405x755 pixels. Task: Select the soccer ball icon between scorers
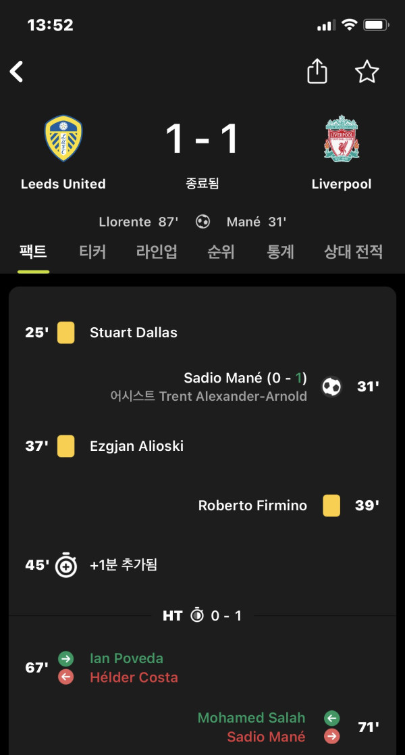[202, 222]
